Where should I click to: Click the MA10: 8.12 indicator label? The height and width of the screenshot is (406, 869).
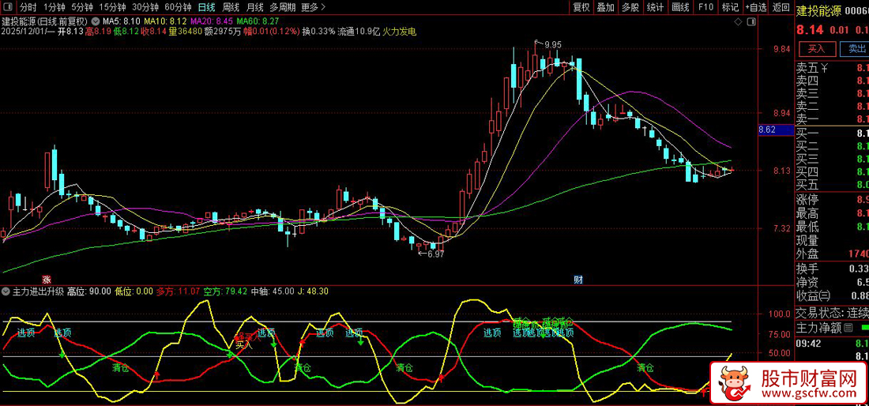(x=164, y=21)
